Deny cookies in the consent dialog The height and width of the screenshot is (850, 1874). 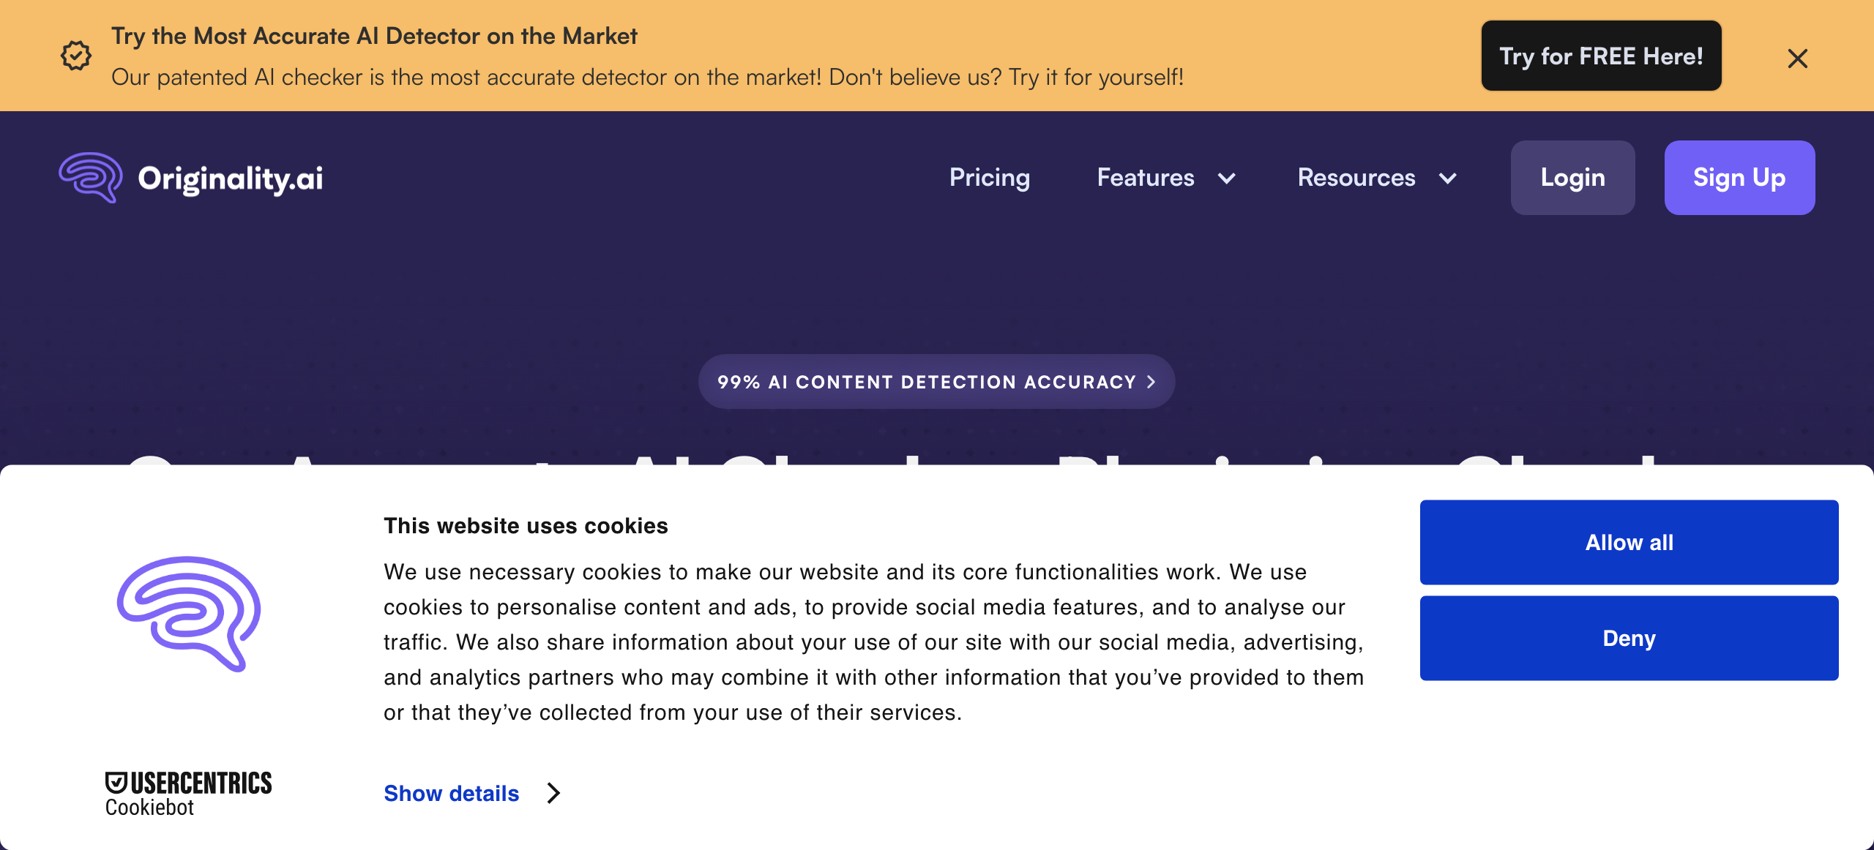tap(1629, 638)
